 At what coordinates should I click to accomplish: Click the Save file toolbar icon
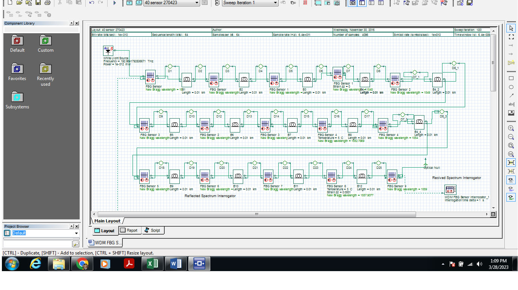tap(38, 3)
